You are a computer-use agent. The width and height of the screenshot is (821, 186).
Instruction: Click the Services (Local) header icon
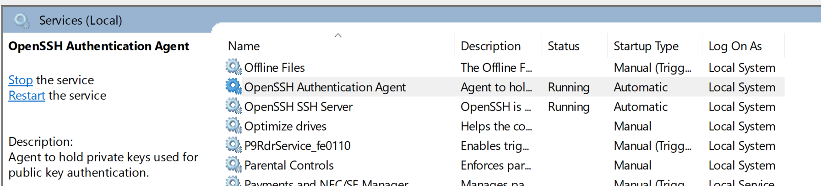[x=21, y=21]
